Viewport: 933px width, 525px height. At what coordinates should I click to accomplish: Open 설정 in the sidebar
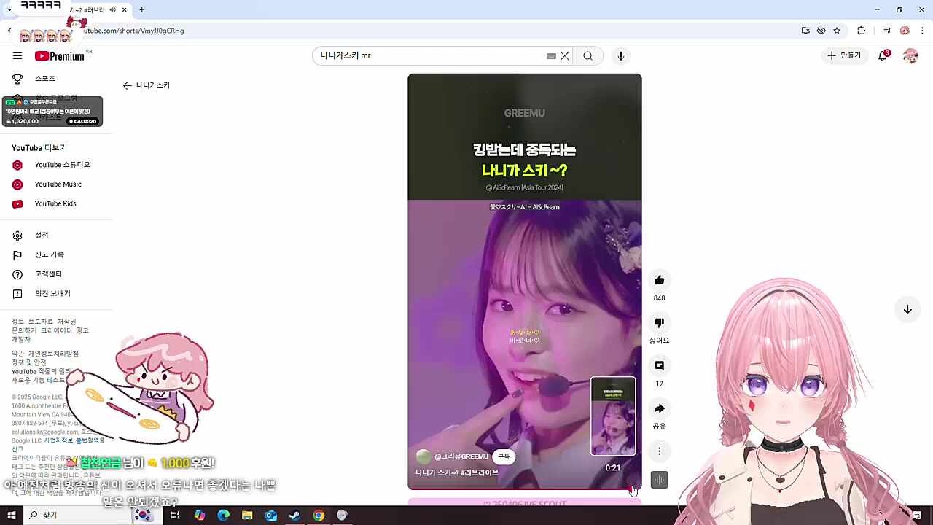click(x=42, y=236)
